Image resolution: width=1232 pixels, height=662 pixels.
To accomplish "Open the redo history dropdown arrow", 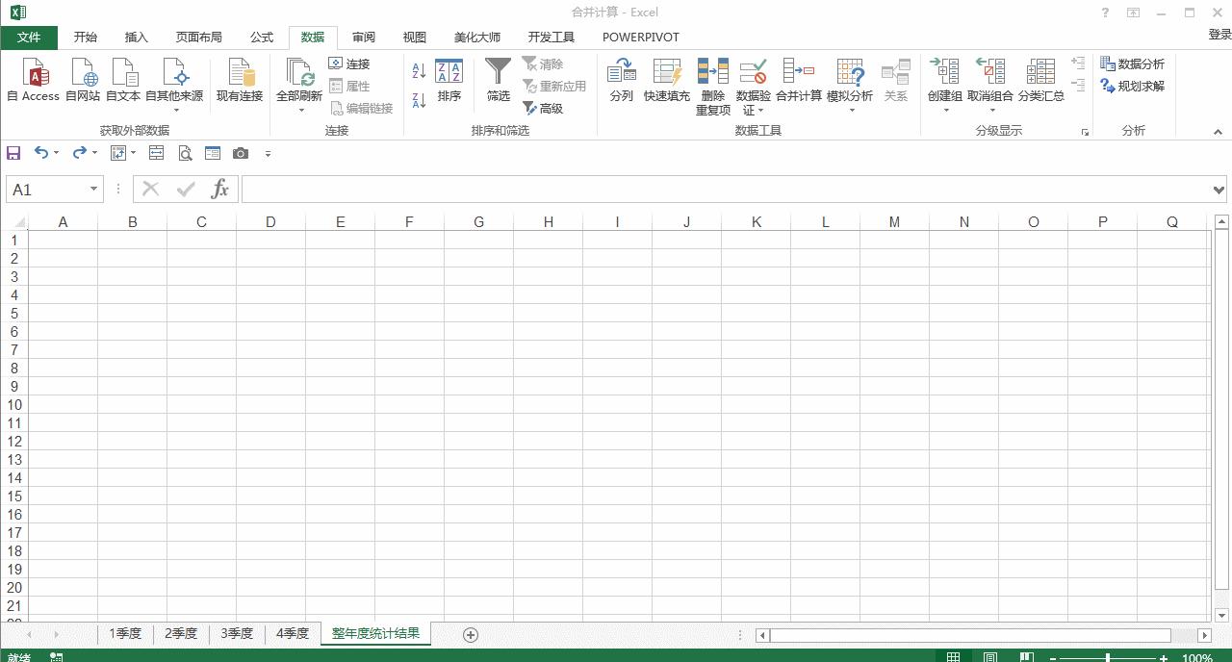I will [x=94, y=153].
